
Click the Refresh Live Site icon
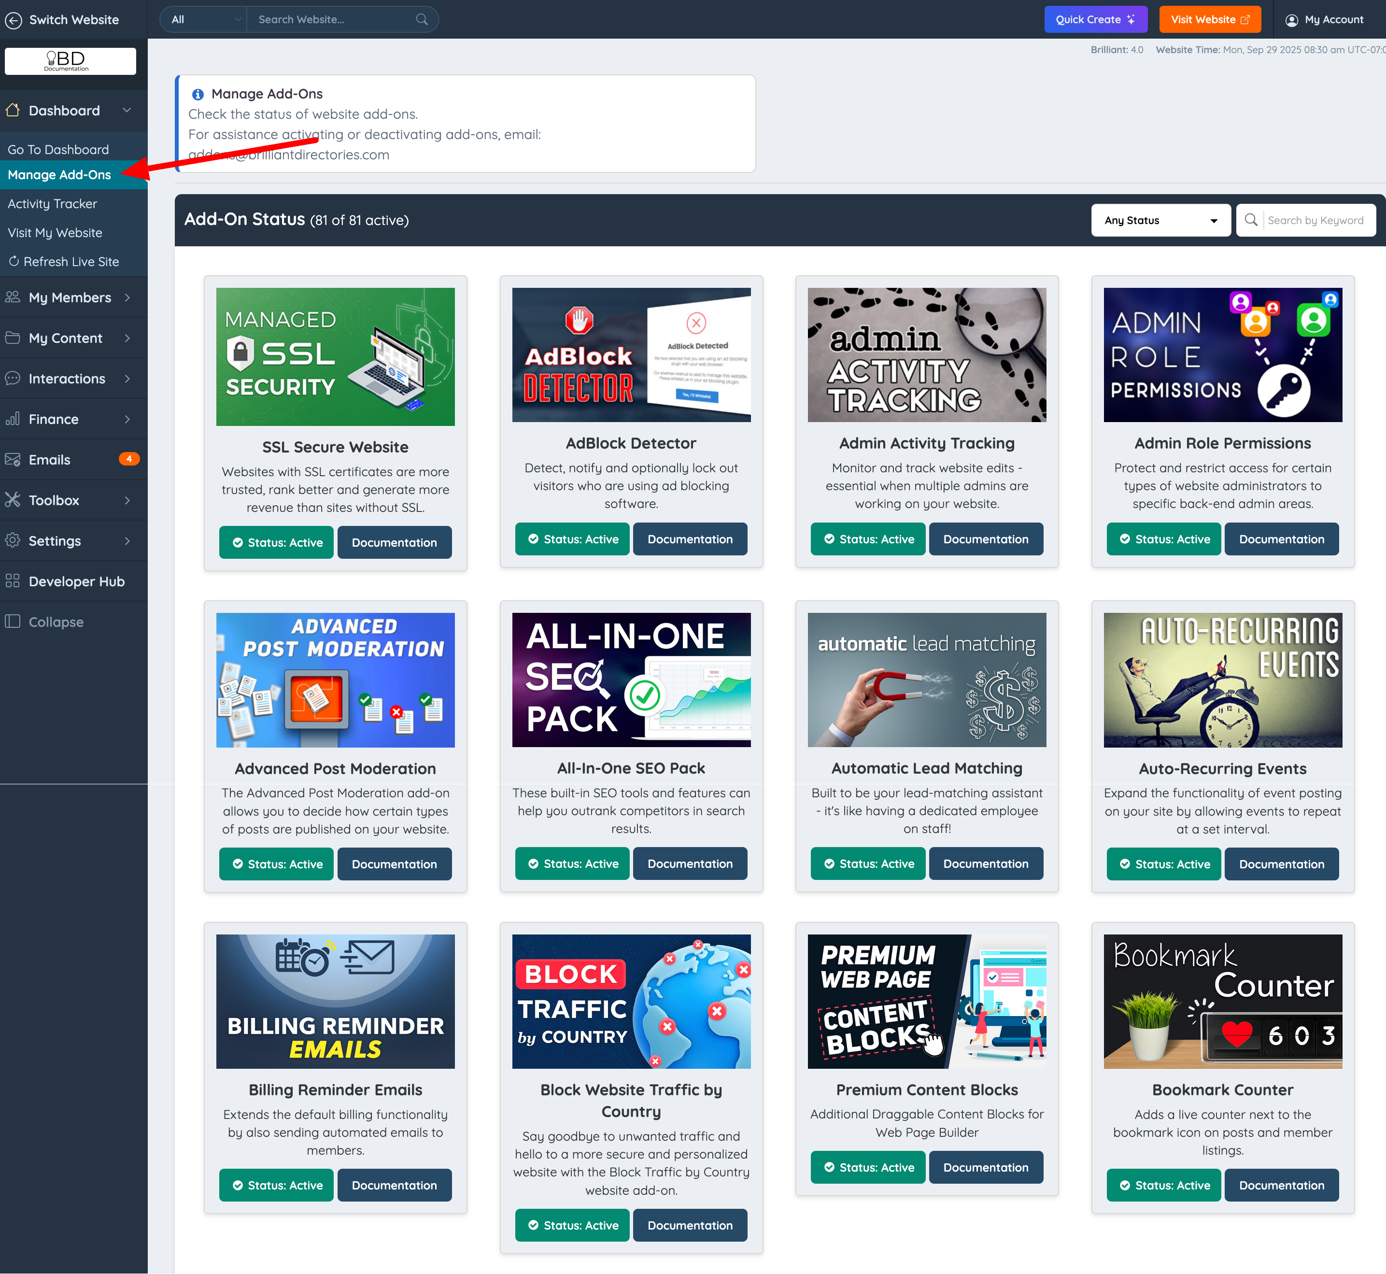[x=14, y=261]
